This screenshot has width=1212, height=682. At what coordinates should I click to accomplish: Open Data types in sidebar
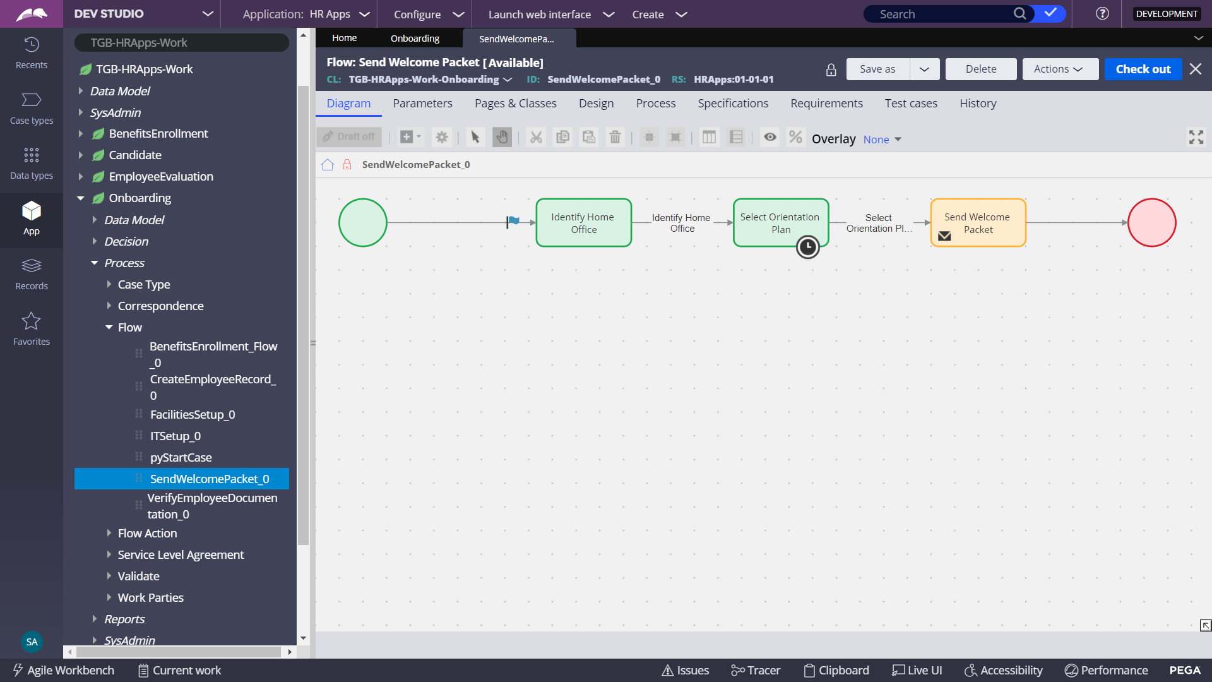pos(32,164)
